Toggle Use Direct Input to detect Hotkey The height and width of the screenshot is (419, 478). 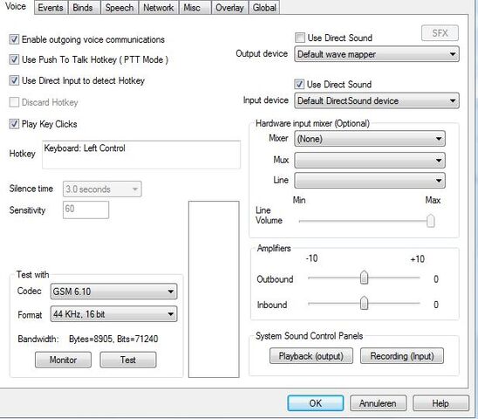coord(14,80)
